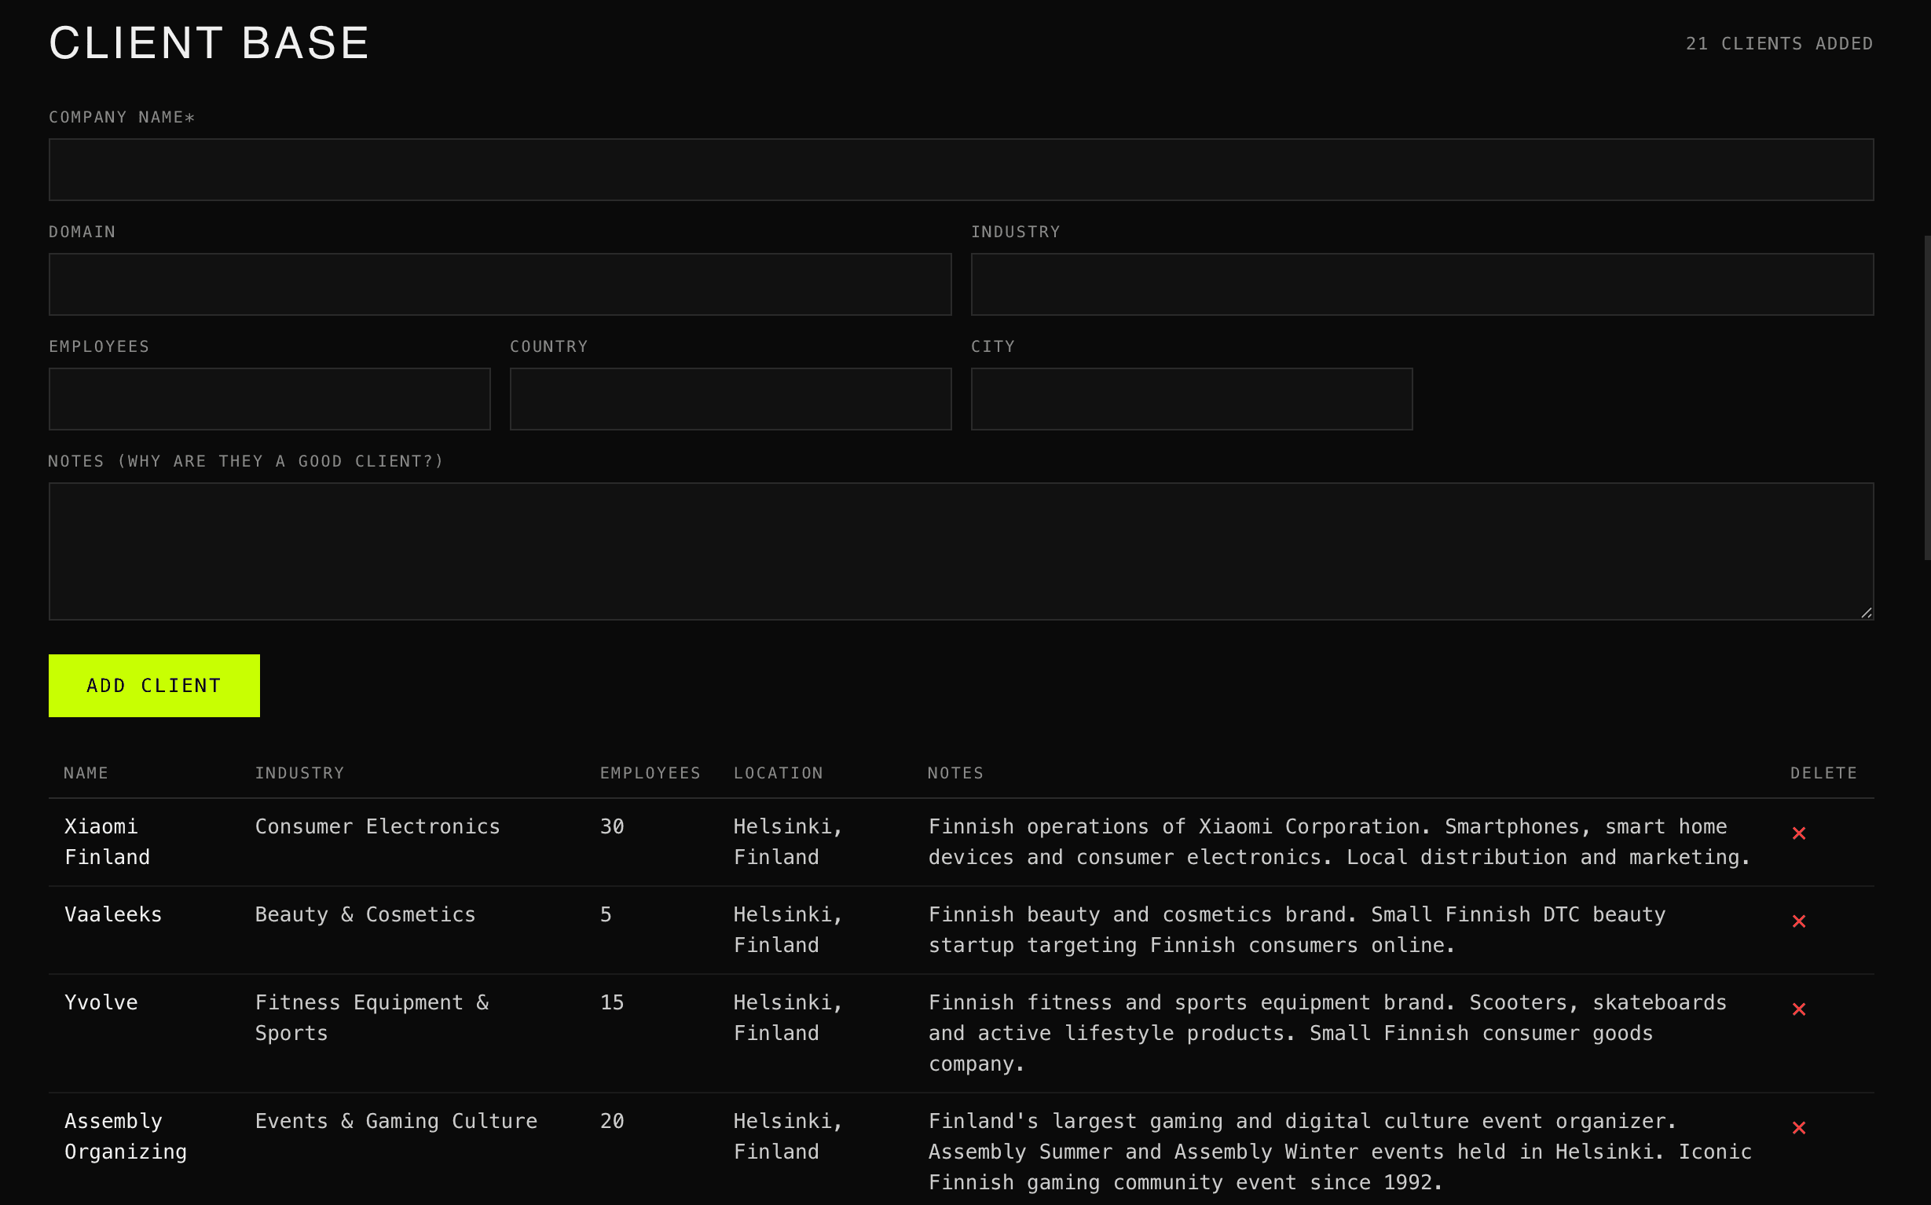Remove the Assembly Organizing client entry

coord(1799,1129)
